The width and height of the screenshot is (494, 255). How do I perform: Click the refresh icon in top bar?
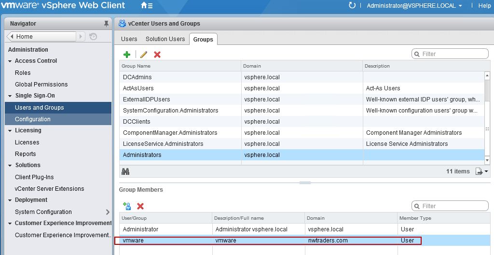352,6
